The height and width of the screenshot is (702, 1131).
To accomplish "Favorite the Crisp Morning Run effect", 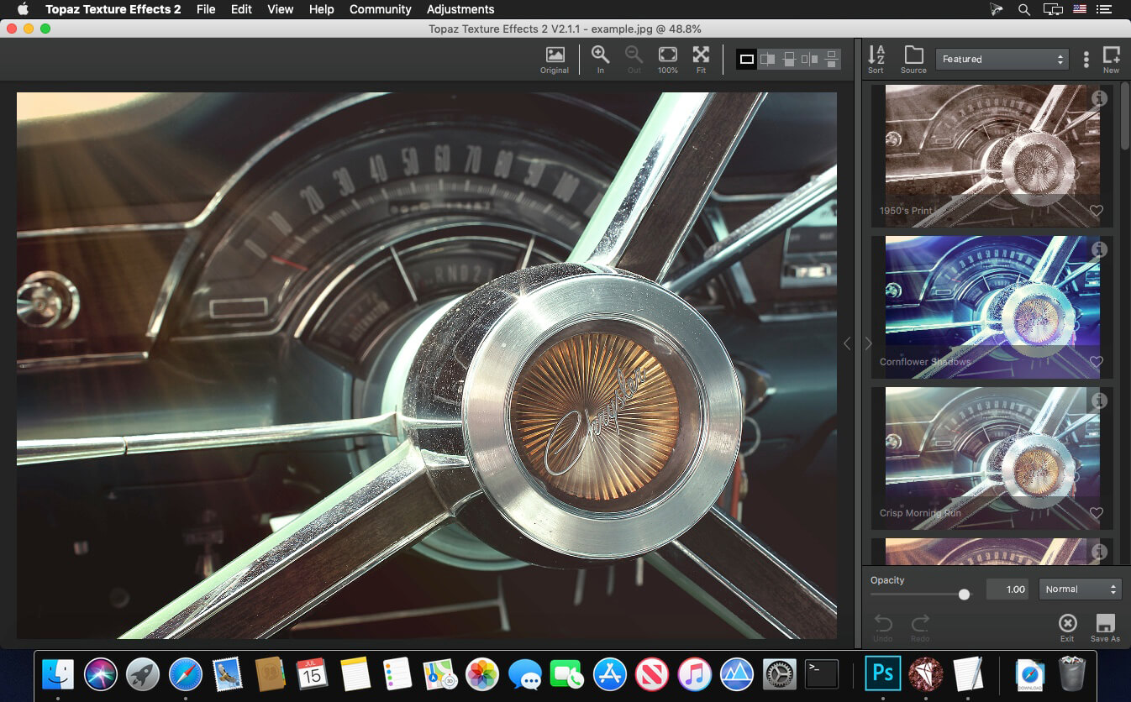I will (1096, 513).
